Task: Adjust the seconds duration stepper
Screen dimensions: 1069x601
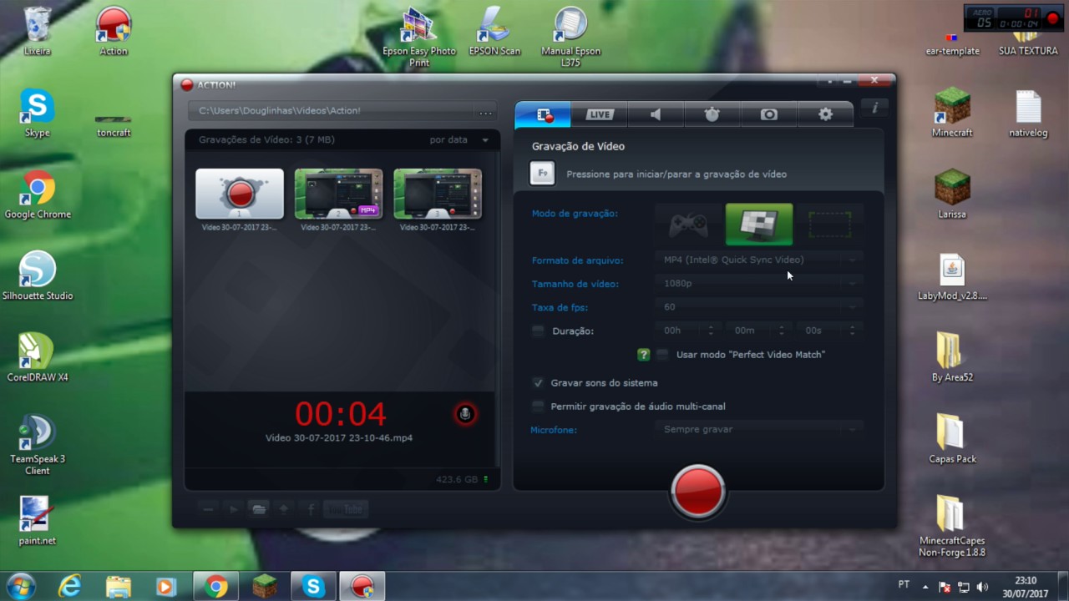Action: pos(852,331)
